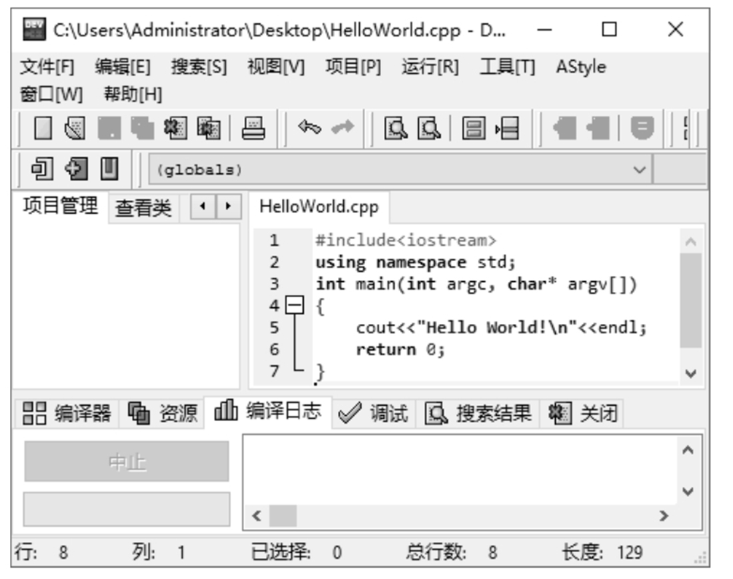Open the 运行[R] menu
The width and height of the screenshot is (733, 579).
tap(430, 67)
